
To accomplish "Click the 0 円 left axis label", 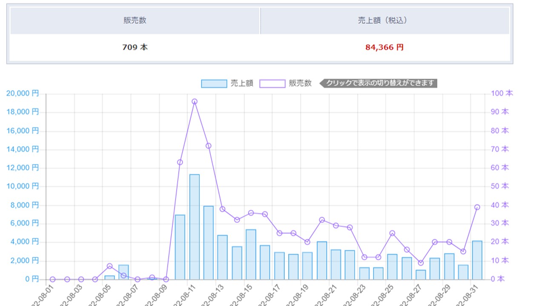I will 31,279.
